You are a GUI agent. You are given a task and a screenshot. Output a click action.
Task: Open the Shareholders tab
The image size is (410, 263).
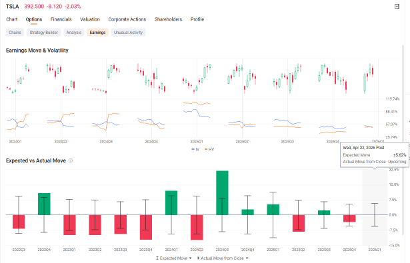coord(168,19)
